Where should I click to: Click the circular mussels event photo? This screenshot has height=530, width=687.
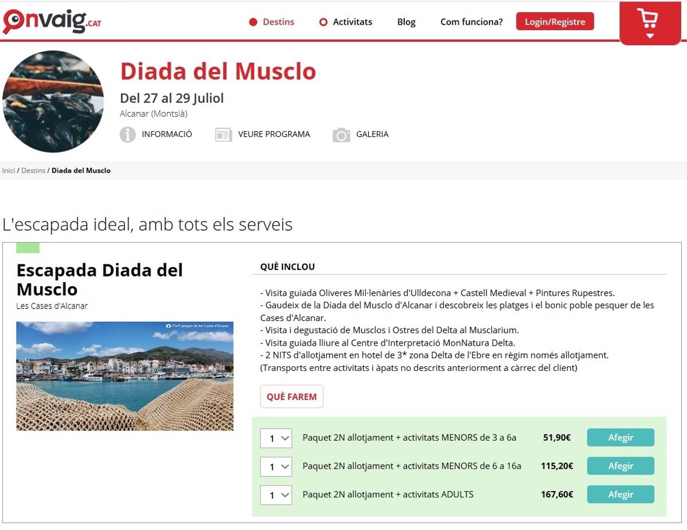(53, 101)
